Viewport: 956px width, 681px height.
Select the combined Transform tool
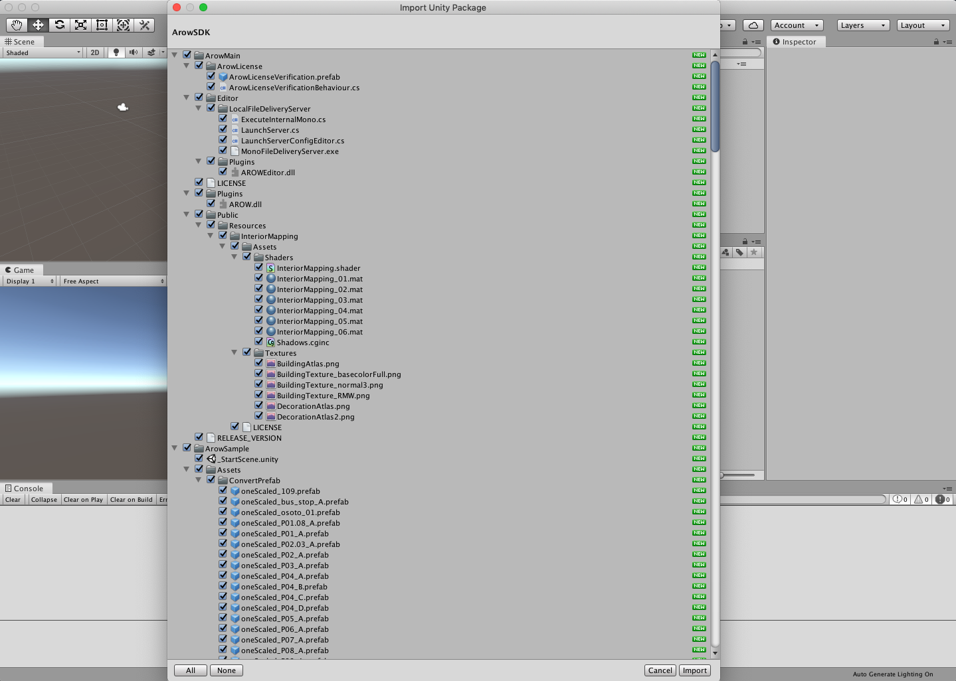coord(123,25)
